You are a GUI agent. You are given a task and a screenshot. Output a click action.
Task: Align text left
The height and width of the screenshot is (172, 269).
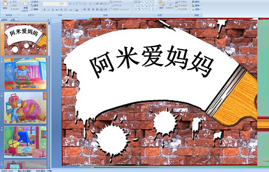pyautogui.click(x=85, y=10)
